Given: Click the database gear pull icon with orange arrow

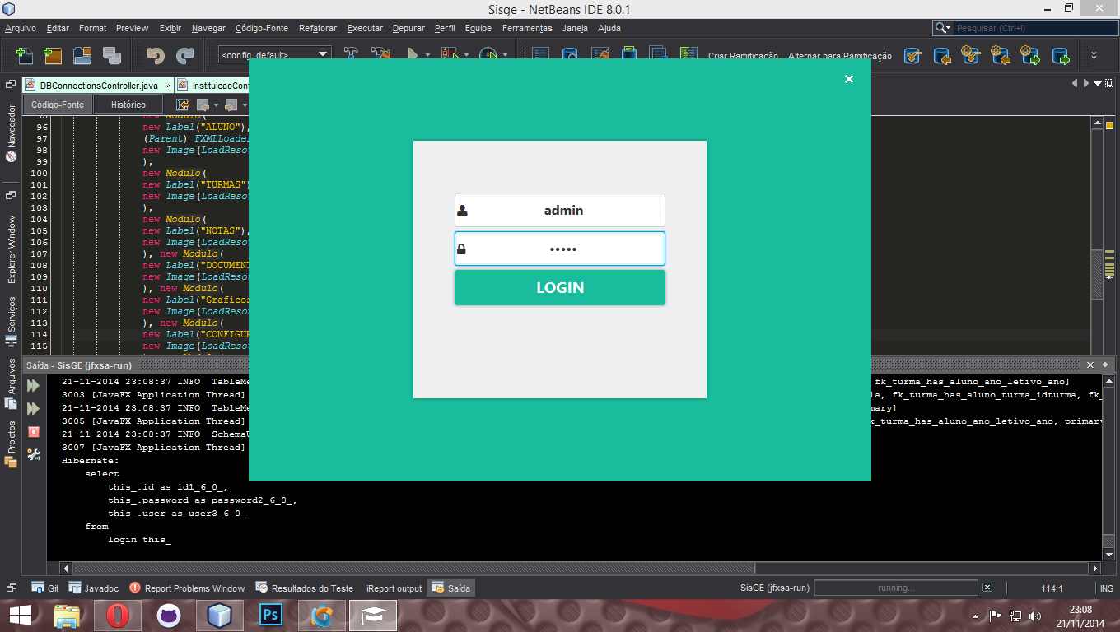Looking at the screenshot, I should (1001, 55).
